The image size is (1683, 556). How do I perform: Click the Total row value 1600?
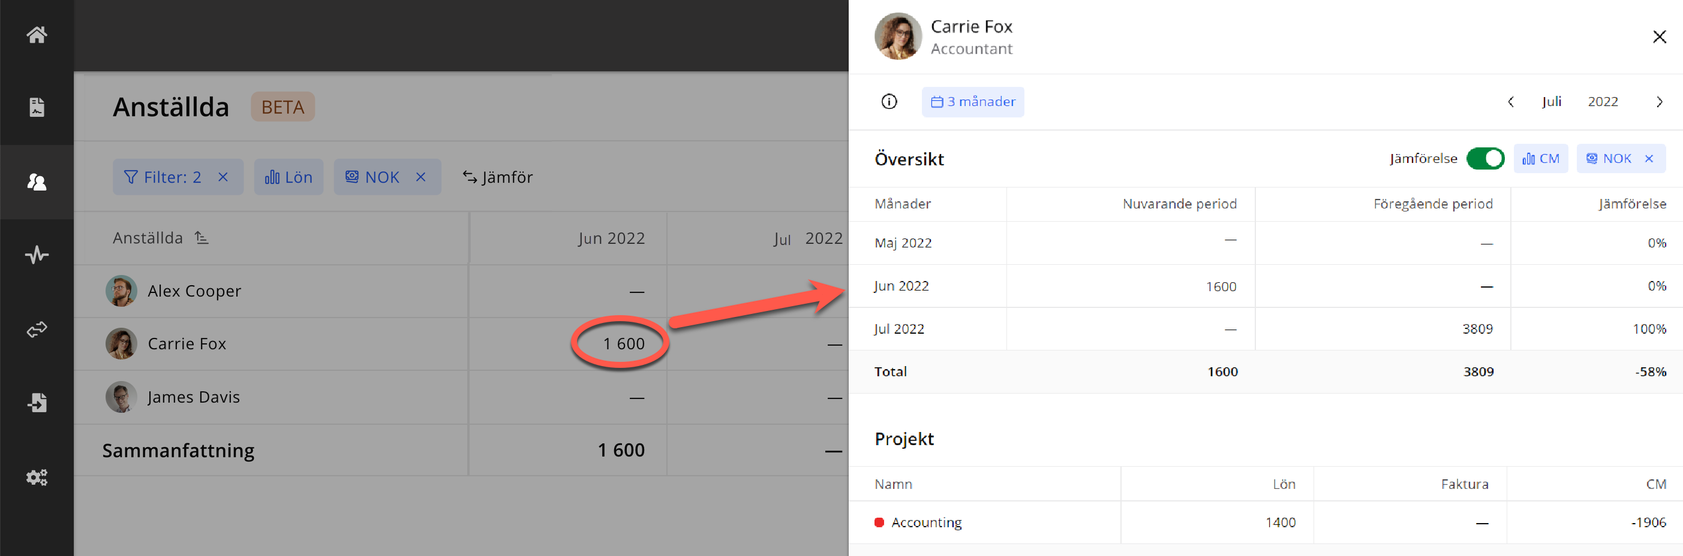(x=1222, y=371)
